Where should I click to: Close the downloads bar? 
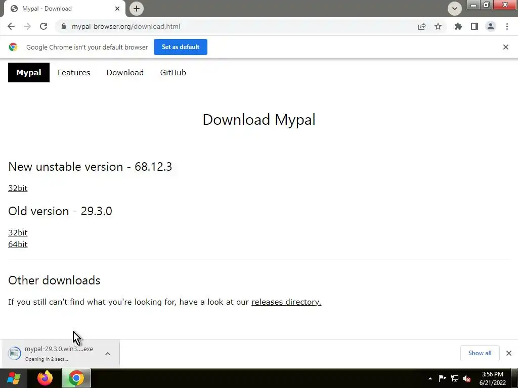509,353
